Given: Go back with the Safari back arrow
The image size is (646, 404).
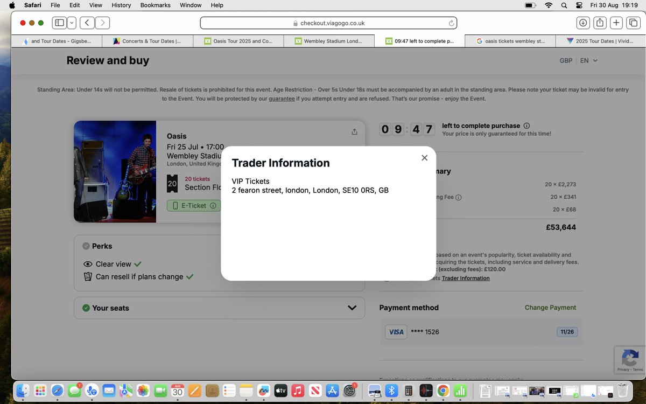Looking at the screenshot, I should pos(87,23).
